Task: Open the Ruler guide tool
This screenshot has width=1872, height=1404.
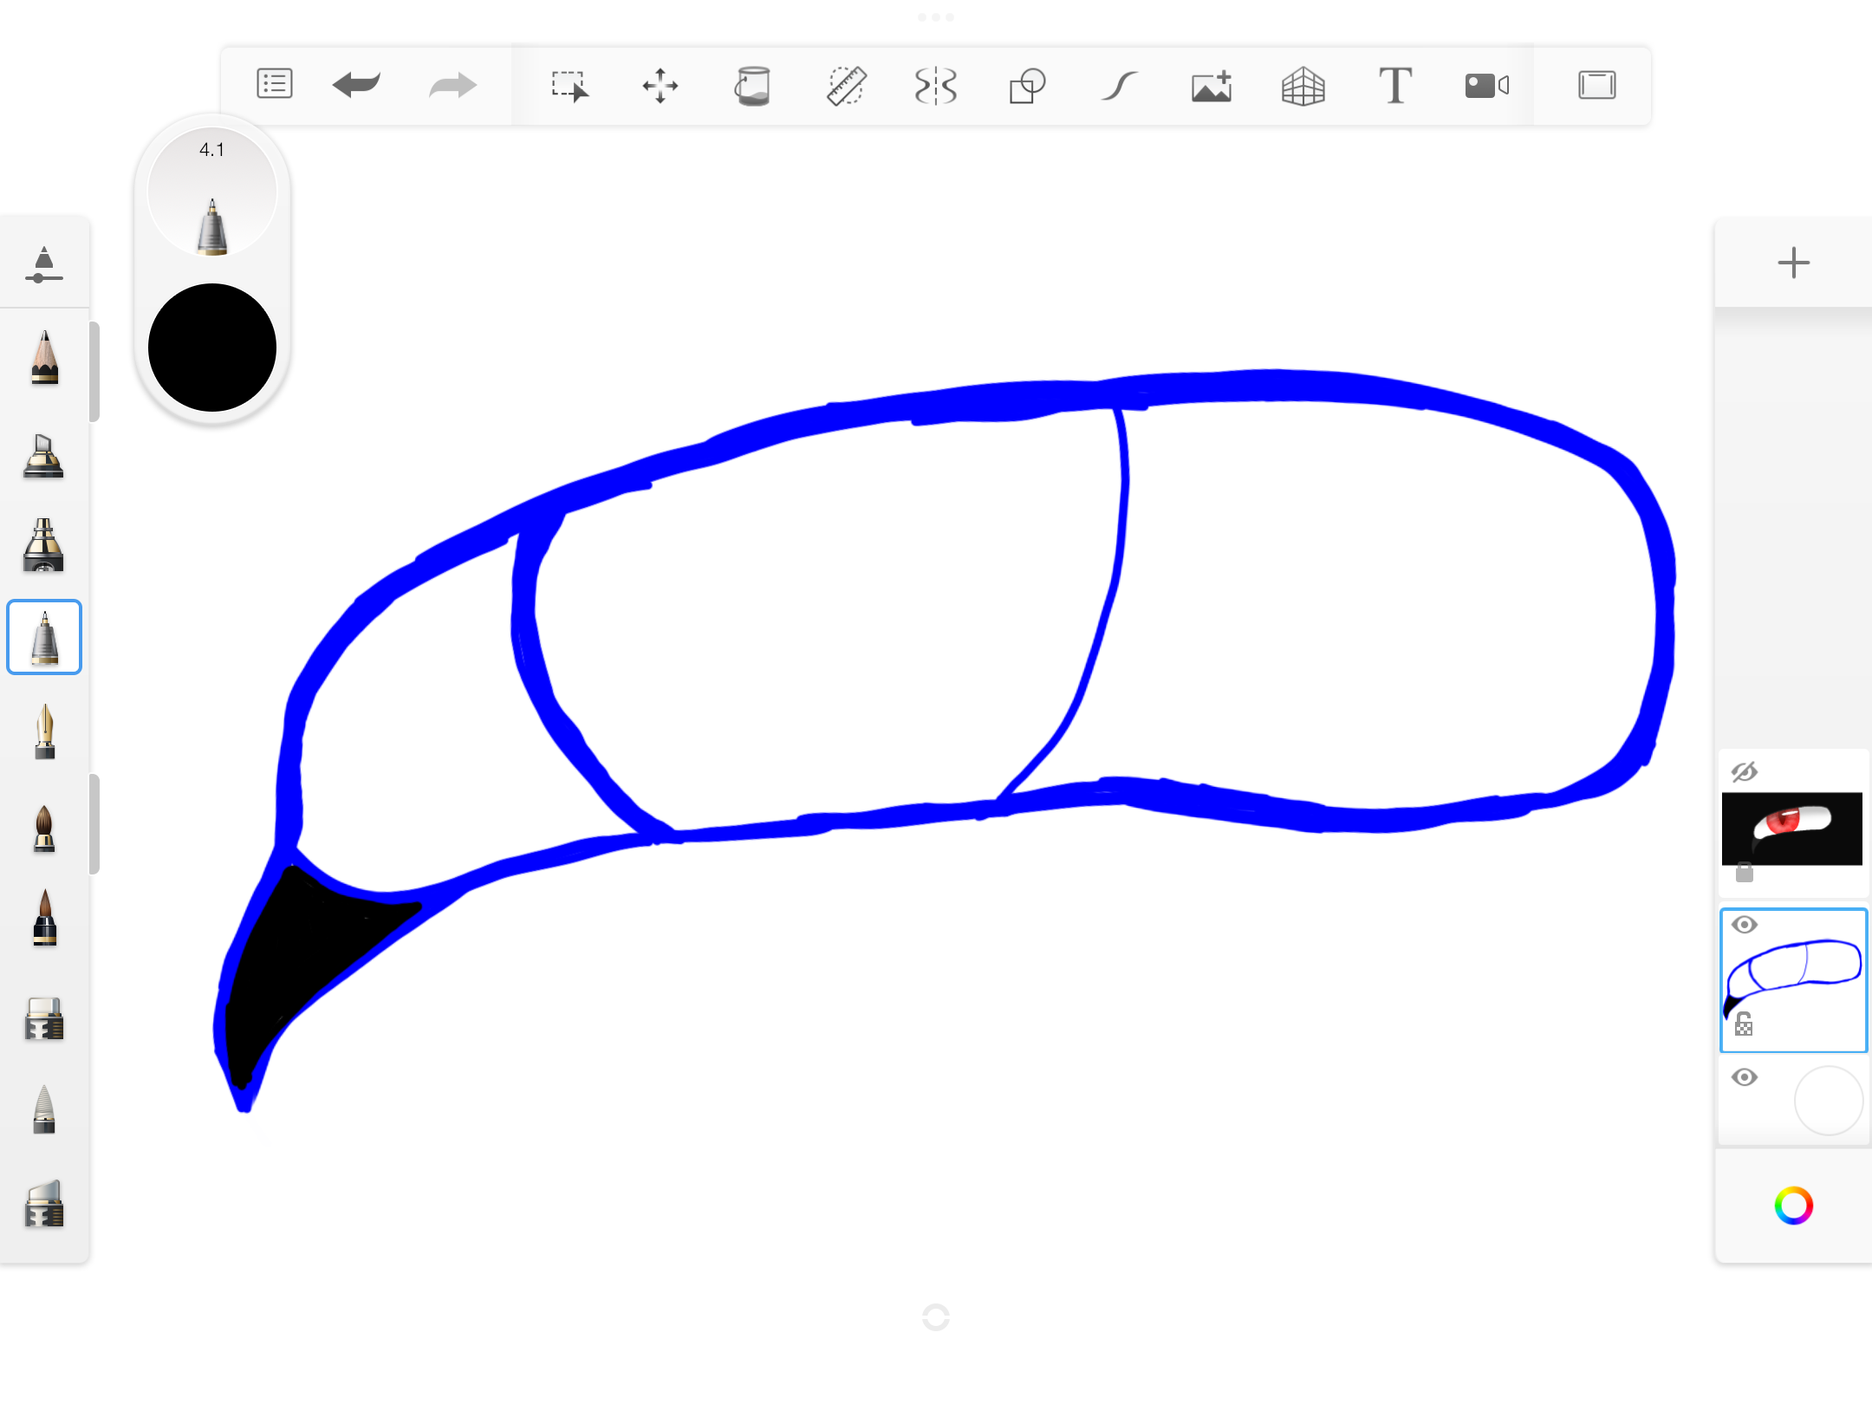Action: coord(845,86)
